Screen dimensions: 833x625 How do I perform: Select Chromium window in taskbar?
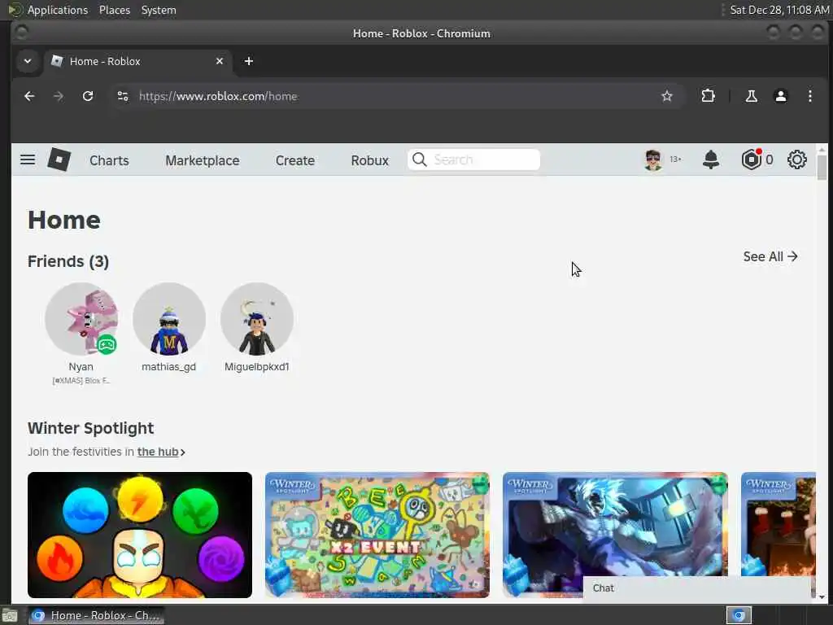pos(96,615)
